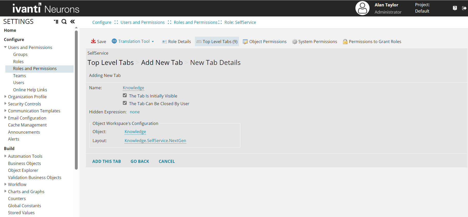468x217 pixels.
Task: Expand the Automation Tools tree node
Action: [5, 156]
